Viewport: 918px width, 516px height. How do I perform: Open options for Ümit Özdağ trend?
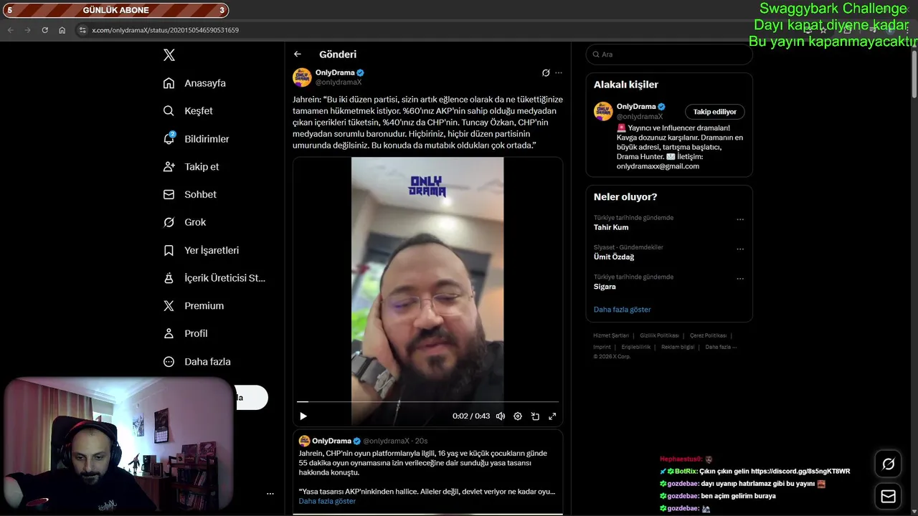tap(740, 249)
